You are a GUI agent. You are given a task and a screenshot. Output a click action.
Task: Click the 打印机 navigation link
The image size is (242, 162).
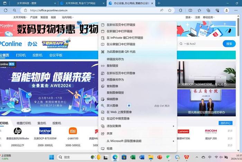click(21, 55)
